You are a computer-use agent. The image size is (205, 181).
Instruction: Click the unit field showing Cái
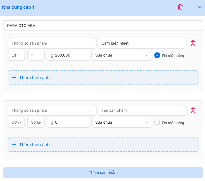[16, 55]
